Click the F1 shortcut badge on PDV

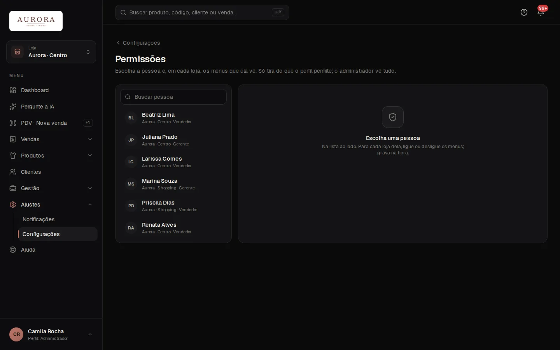pyautogui.click(x=88, y=123)
